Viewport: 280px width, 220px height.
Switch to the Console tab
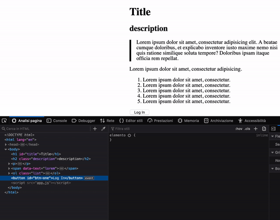57,120
